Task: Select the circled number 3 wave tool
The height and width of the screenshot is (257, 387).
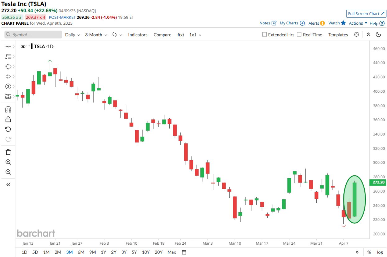Action: 8,87
